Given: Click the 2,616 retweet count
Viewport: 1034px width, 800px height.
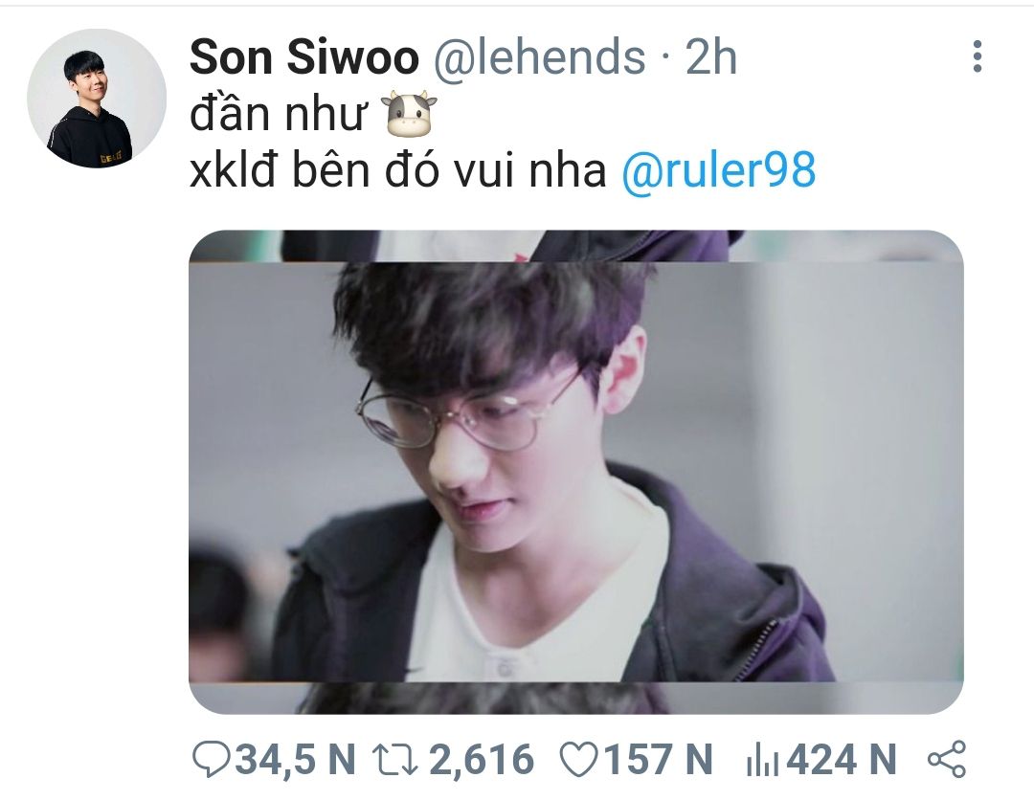Looking at the screenshot, I should (x=482, y=759).
